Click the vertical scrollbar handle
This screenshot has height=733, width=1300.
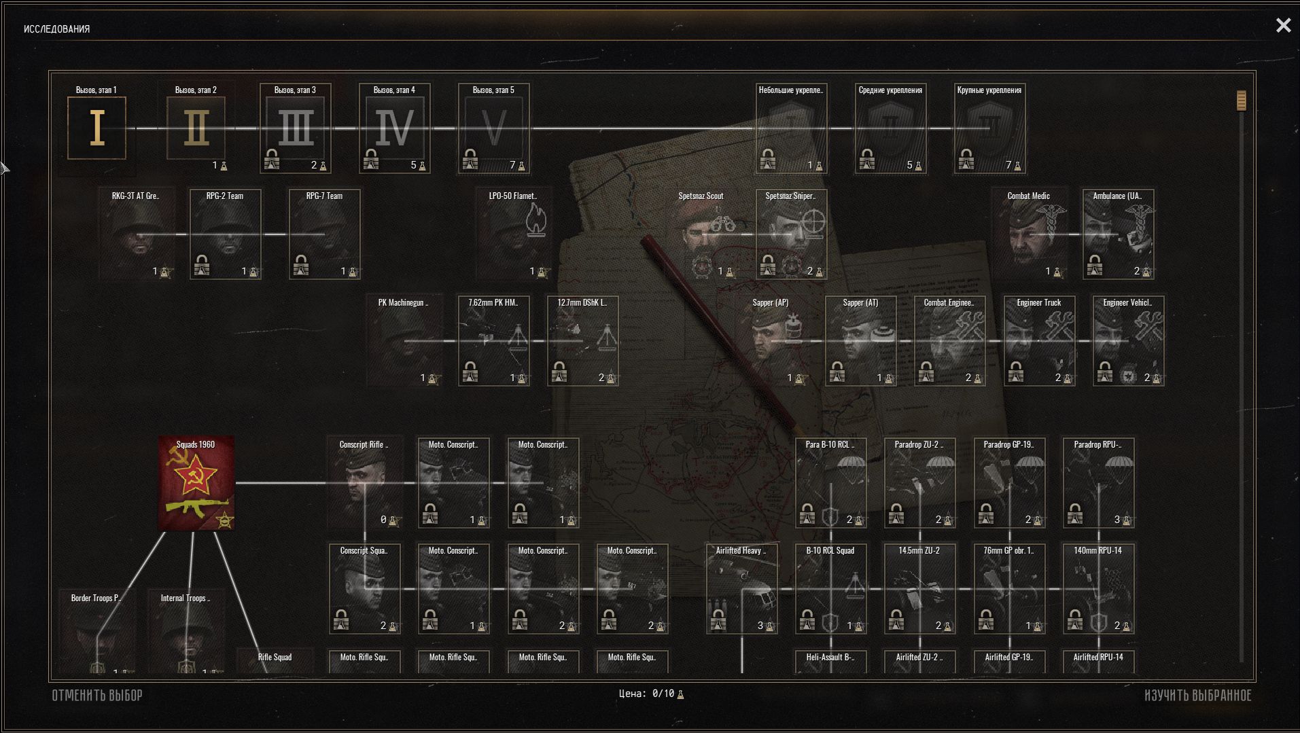click(1242, 101)
